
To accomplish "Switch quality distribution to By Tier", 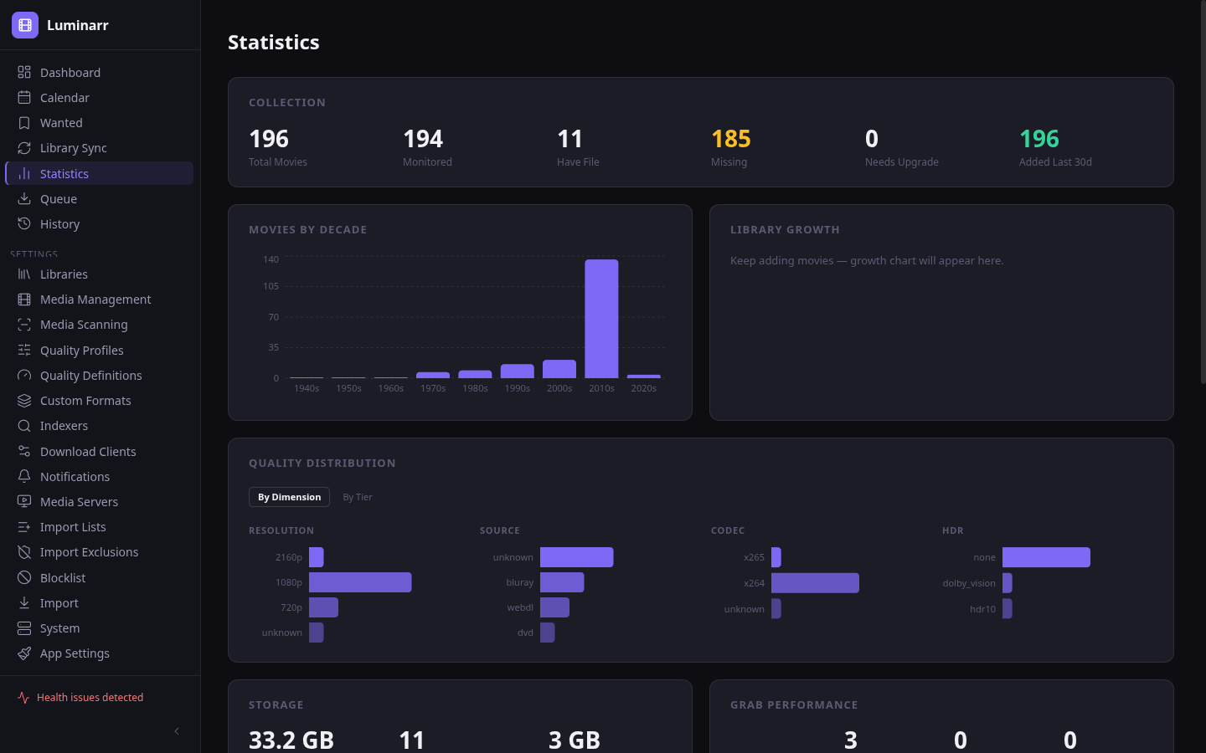I will pos(357,496).
